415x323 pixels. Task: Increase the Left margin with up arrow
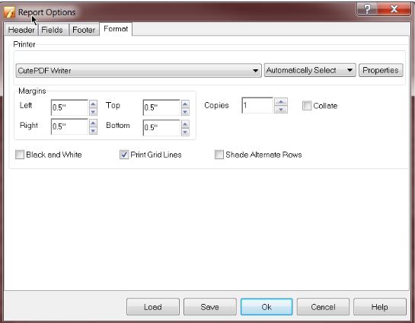pos(93,104)
